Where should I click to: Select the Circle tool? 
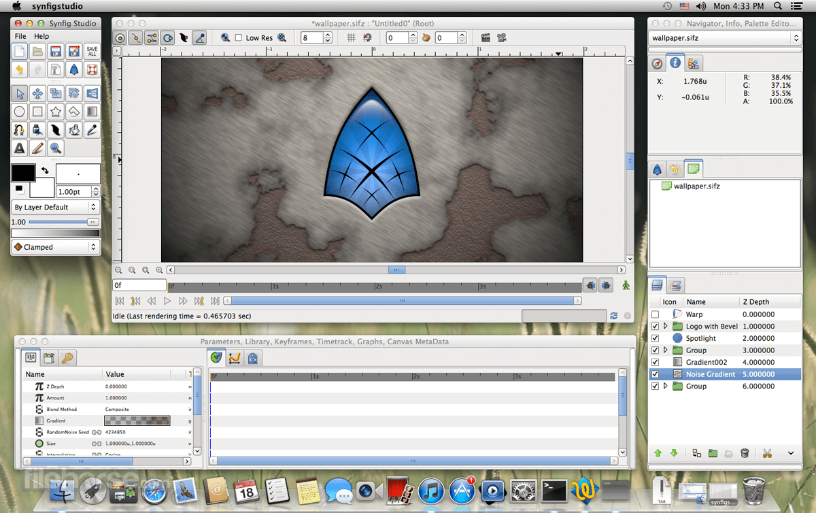(20, 112)
